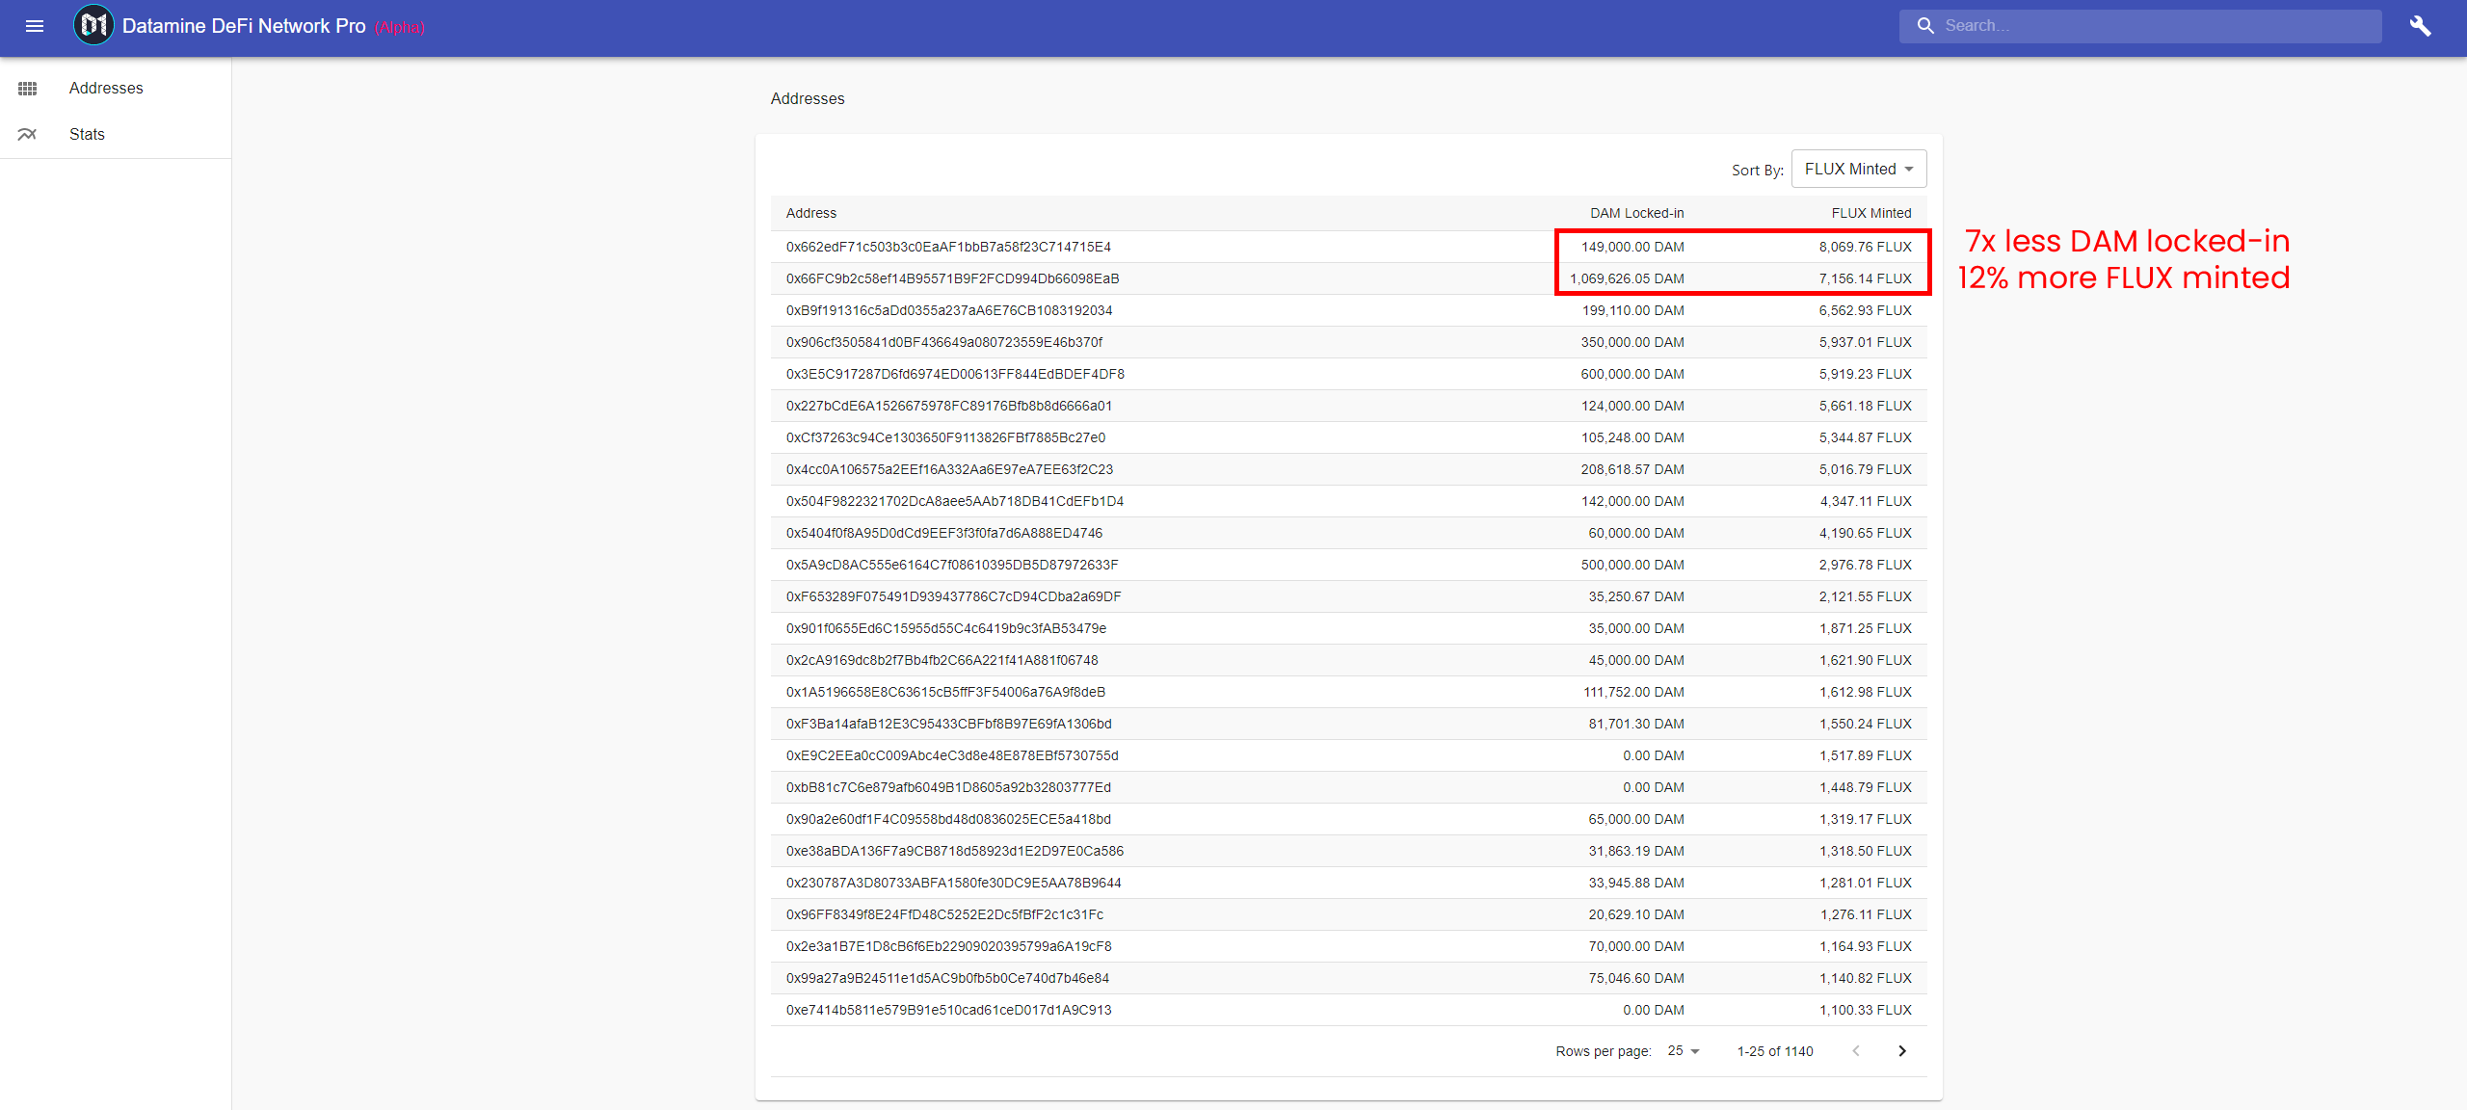
Task: Select address 0x2e3a1B7E1D8cB6f6Eb22909020395799a6A19cF8
Action: click(x=949, y=946)
